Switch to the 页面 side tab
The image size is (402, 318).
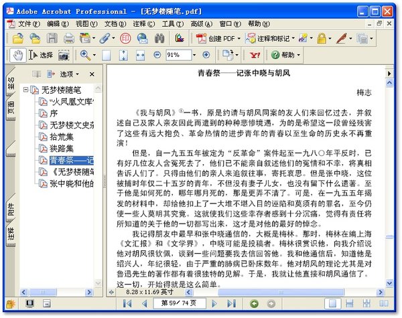[x=11, y=108]
